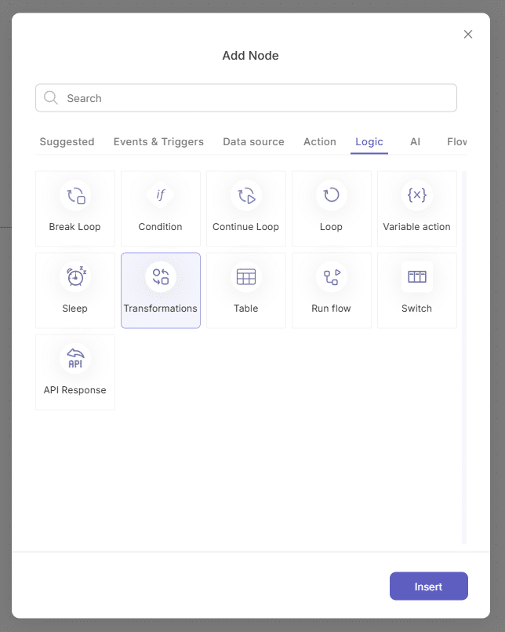Open the Events & Triggers tab
505x632 pixels.
(x=158, y=142)
